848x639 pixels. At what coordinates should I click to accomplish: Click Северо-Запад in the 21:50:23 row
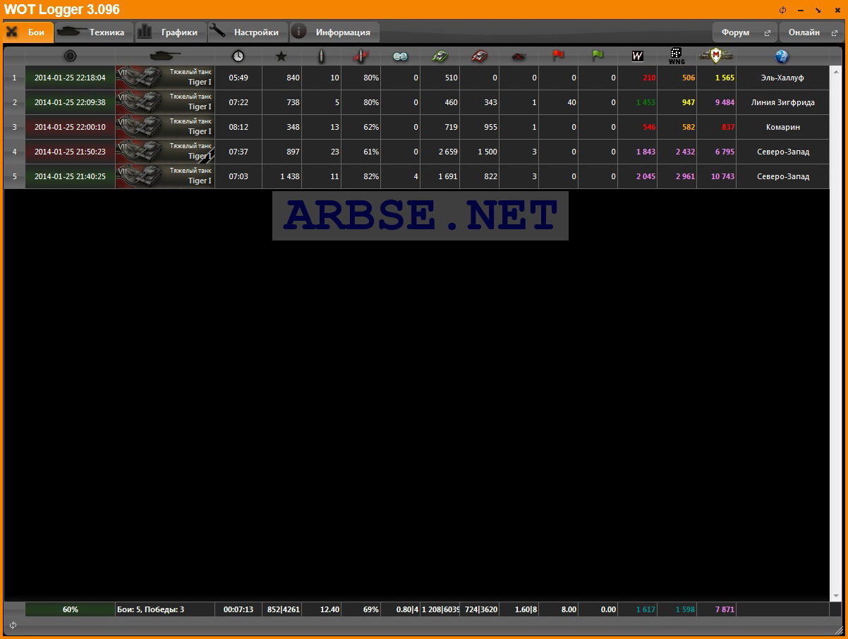pyautogui.click(x=782, y=152)
